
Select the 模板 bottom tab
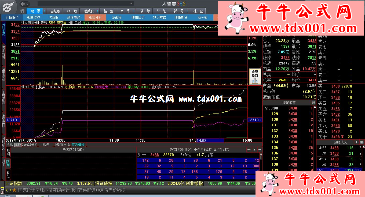[17, 145]
